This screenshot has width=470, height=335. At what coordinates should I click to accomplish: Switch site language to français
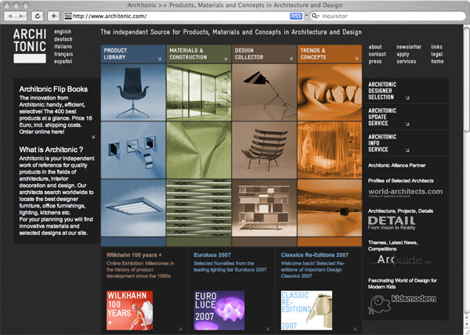pos(63,54)
